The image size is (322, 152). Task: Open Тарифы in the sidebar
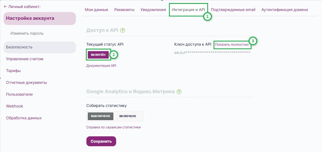13,71
